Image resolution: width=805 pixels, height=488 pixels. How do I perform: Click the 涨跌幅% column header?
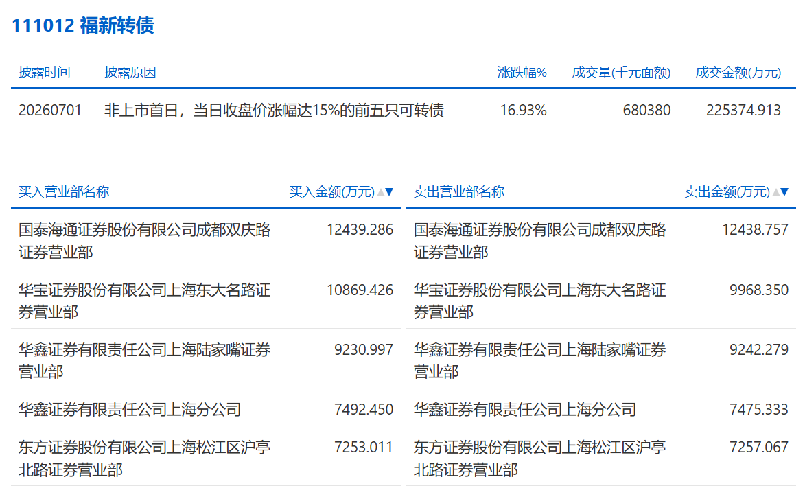coord(522,73)
